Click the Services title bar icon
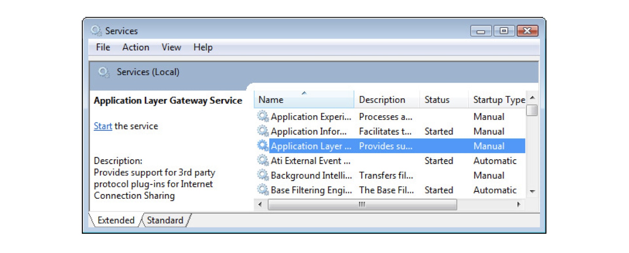Image resolution: width=629 pixels, height=253 pixels. coord(96,31)
